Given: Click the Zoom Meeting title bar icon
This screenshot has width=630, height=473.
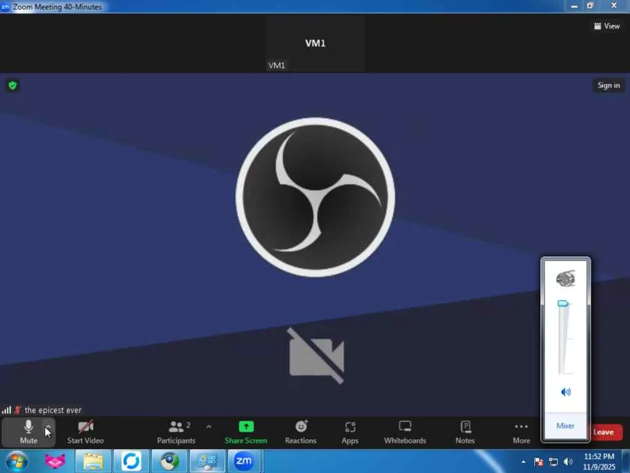Looking at the screenshot, I should pyautogui.click(x=5, y=6).
